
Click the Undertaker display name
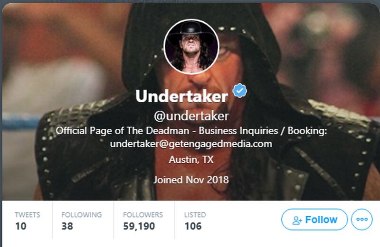coord(181,96)
